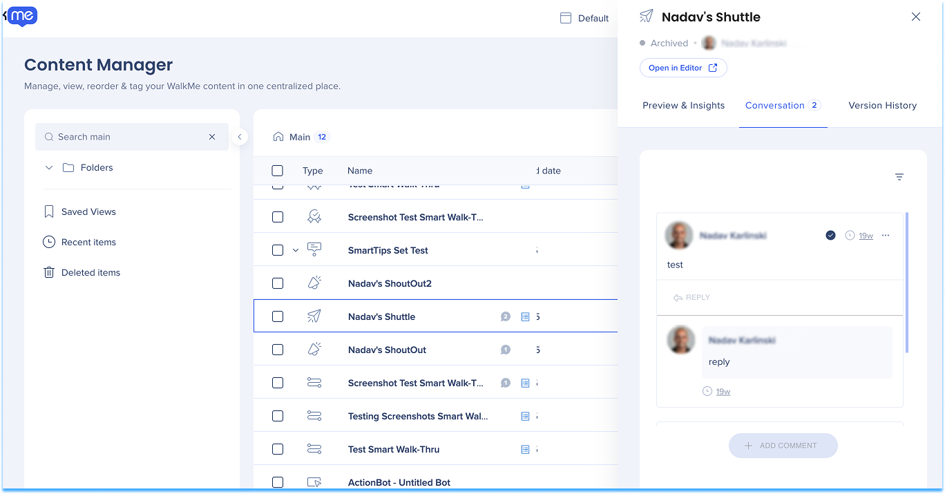Switch to Preview & Insights tab

pyautogui.click(x=683, y=106)
